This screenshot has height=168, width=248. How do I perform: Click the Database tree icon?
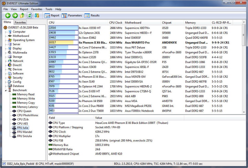[x=10, y=86]
